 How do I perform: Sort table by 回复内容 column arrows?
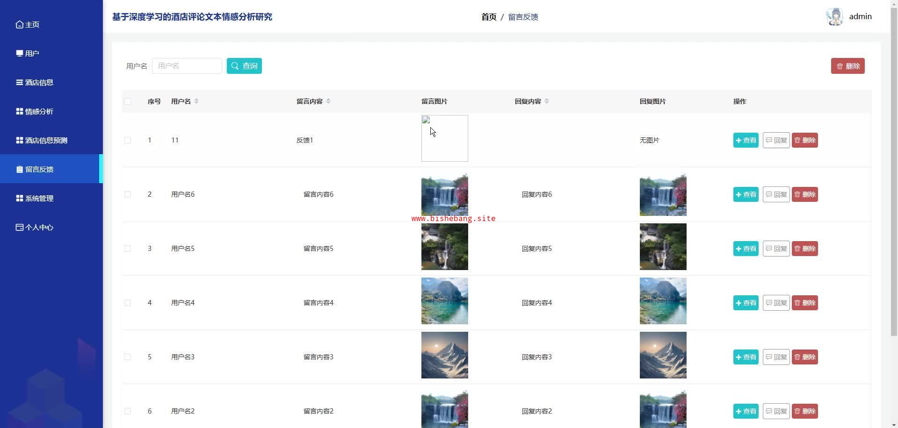[547, 101]
